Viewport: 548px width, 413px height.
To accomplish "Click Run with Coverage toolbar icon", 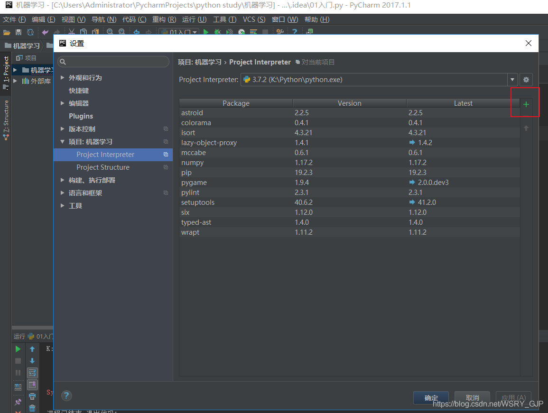I will tap(229, 32).
